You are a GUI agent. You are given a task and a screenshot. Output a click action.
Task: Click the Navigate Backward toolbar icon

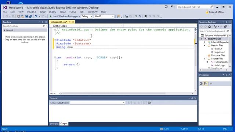[x=7, y=16]
